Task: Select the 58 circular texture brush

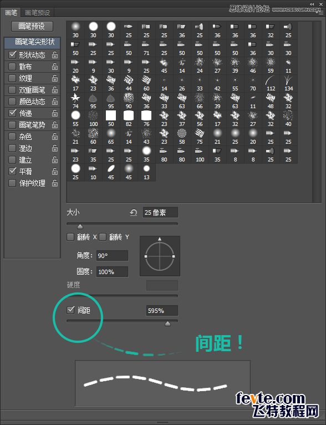Action: point(182,137)
